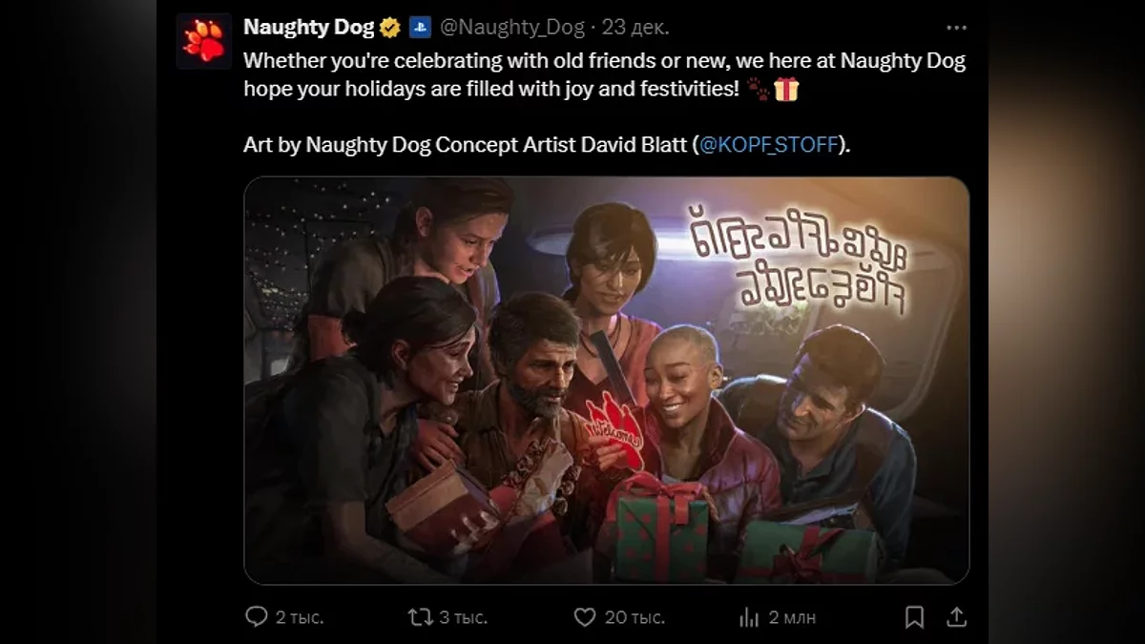Click the "2 тыс." reply count
This screenshot has width=1145, height=644.
point(299,618)
